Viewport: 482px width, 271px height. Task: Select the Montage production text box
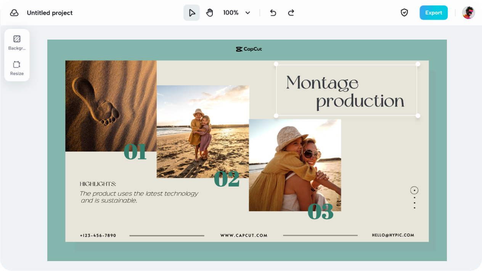(x=347, y=90)
